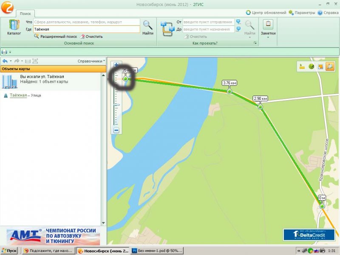Click the orange layers square icon on map

point(320,66)
